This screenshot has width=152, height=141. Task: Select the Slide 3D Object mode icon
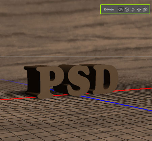pos(139,9)
